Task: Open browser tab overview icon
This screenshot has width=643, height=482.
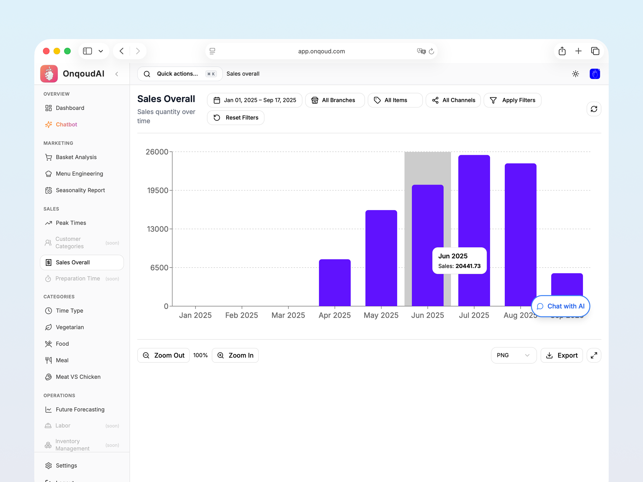Action: [x=595, y=51]
